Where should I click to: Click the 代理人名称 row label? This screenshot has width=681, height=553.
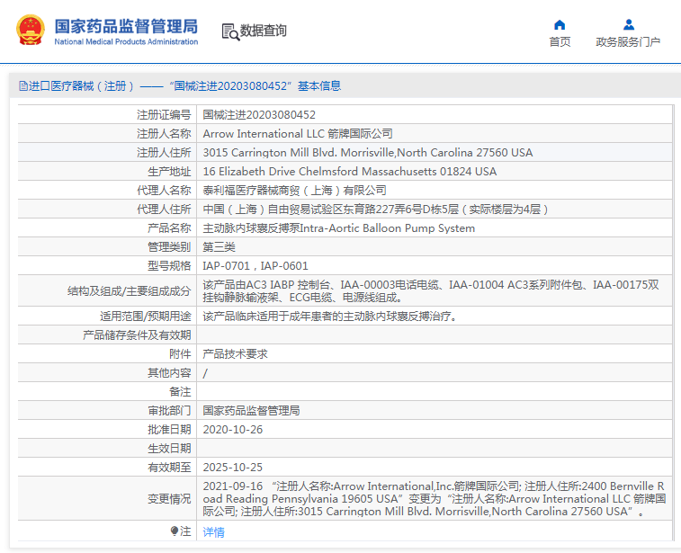coord(164,190)
